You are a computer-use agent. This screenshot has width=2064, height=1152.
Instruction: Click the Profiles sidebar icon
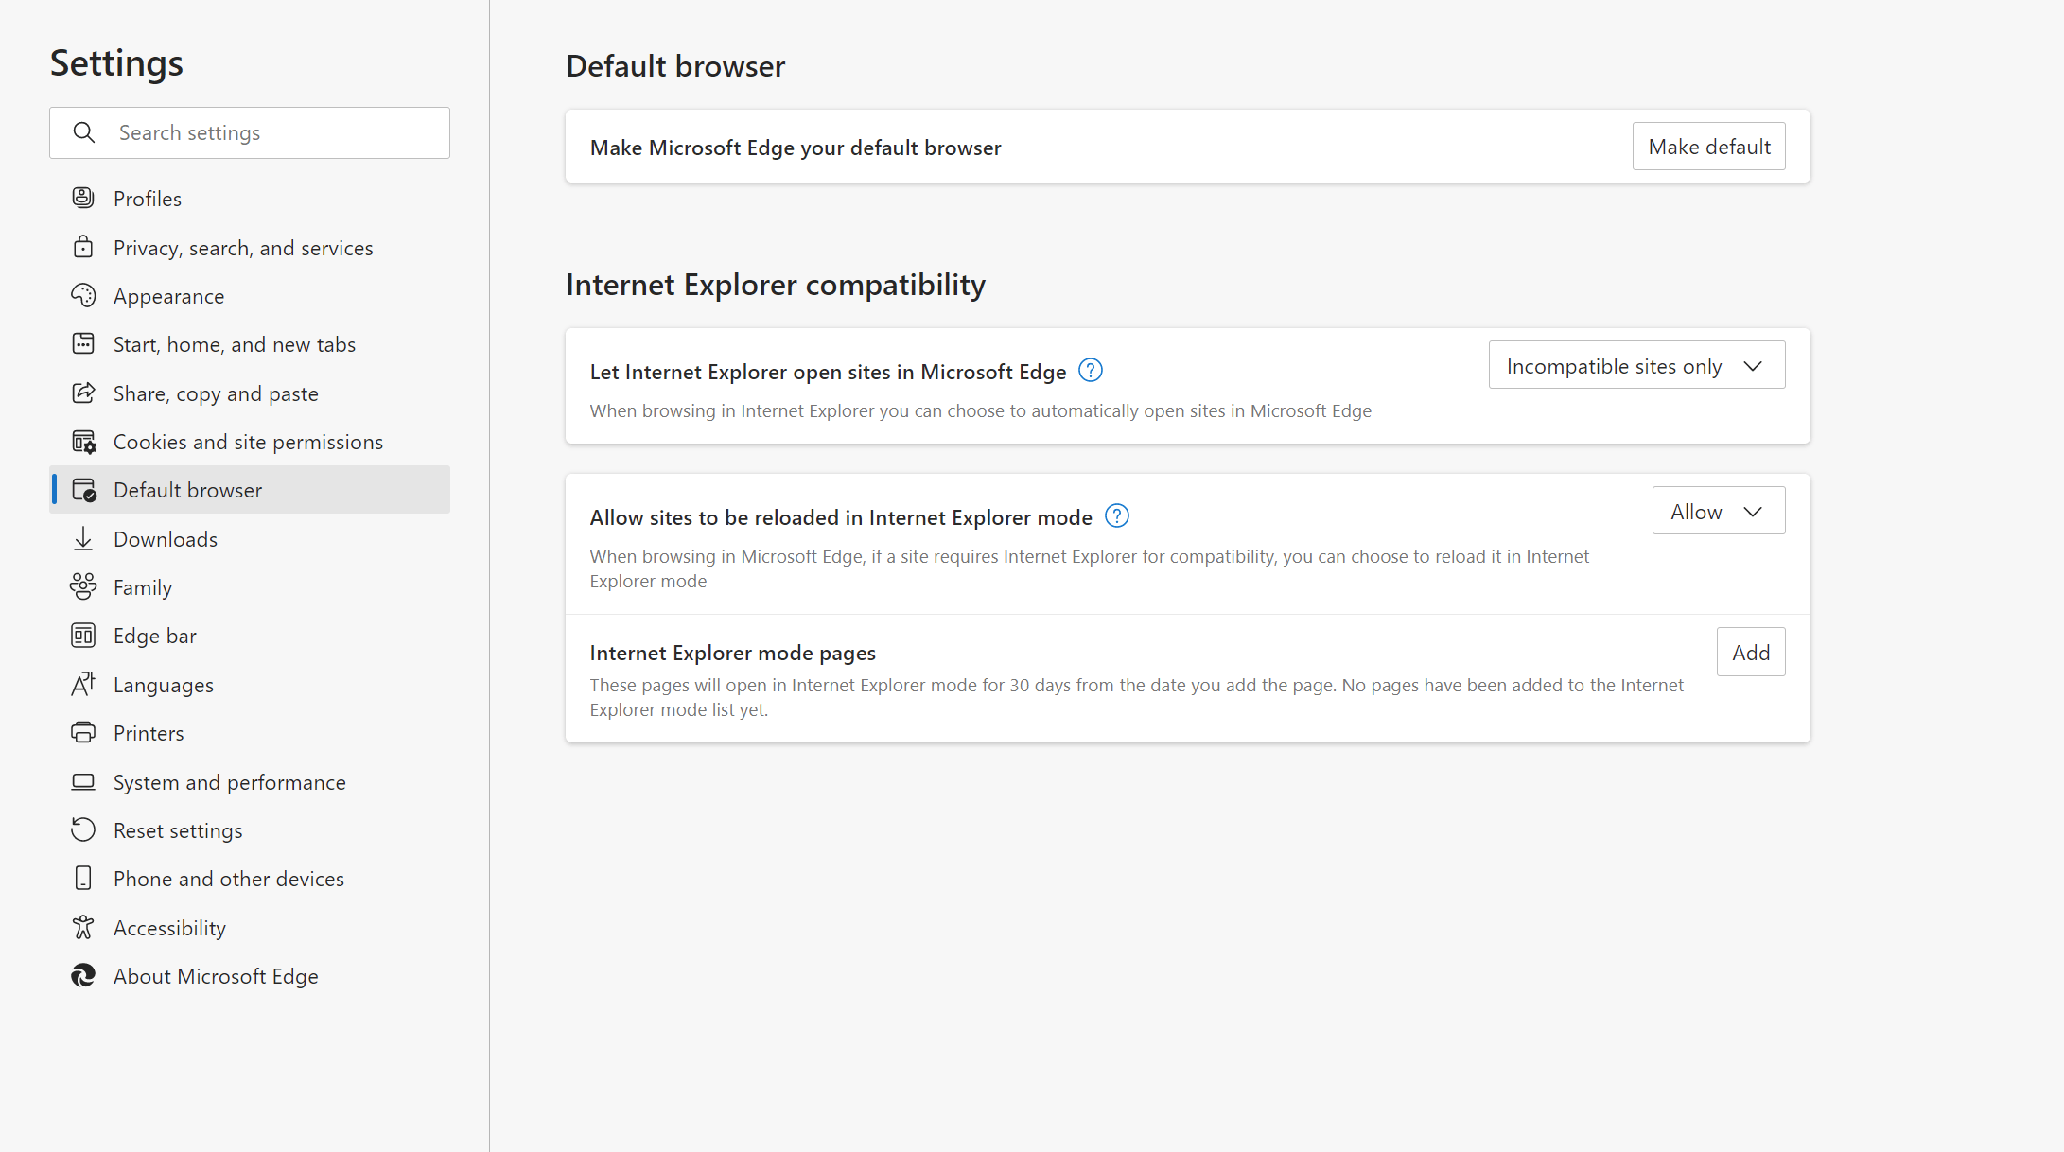coord(83,198)
